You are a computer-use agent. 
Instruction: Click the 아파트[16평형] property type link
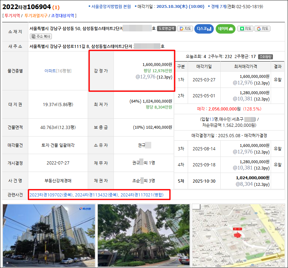click(58, 71)
